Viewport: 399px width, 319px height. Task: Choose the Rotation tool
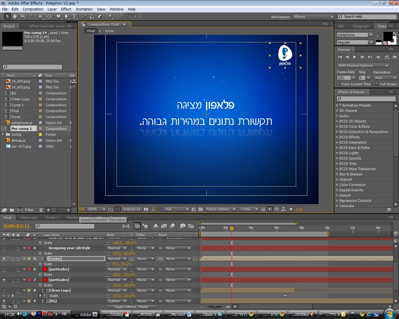[x=33, y=17]
